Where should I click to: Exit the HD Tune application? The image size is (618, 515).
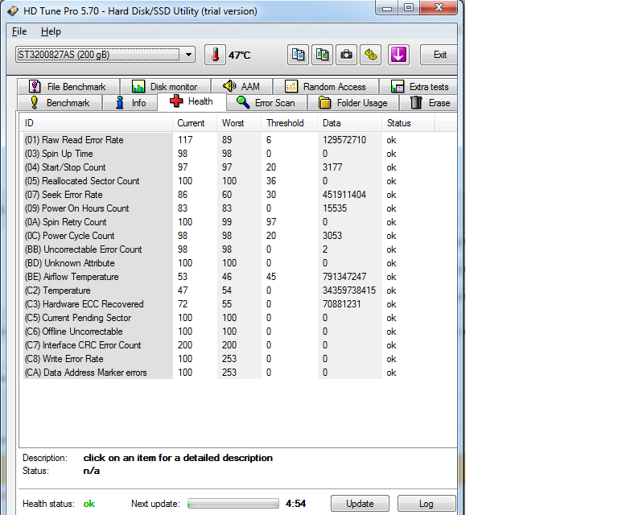coord(439,55)
